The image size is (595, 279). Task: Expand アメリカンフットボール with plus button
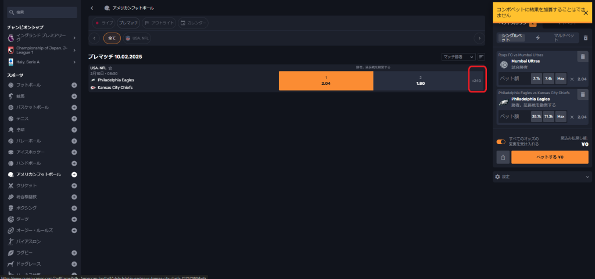tap(74, 174)
